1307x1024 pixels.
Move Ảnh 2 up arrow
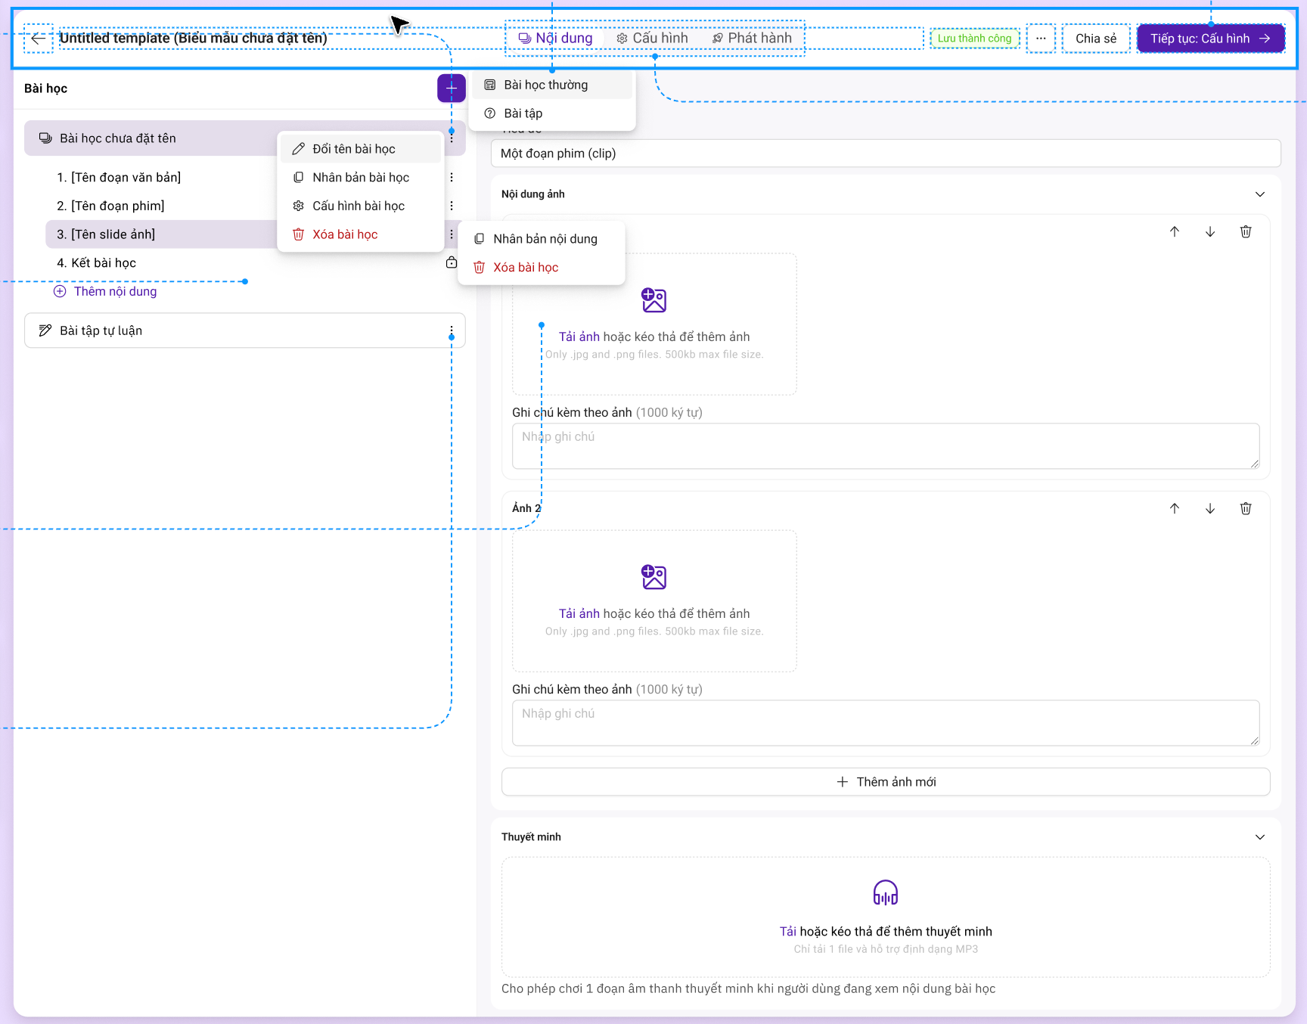tap(1175, 508)
